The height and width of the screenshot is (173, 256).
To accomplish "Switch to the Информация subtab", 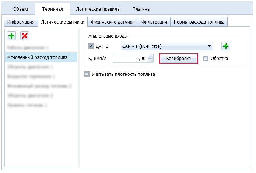I will pyautogui.click(x=21, y=22).
